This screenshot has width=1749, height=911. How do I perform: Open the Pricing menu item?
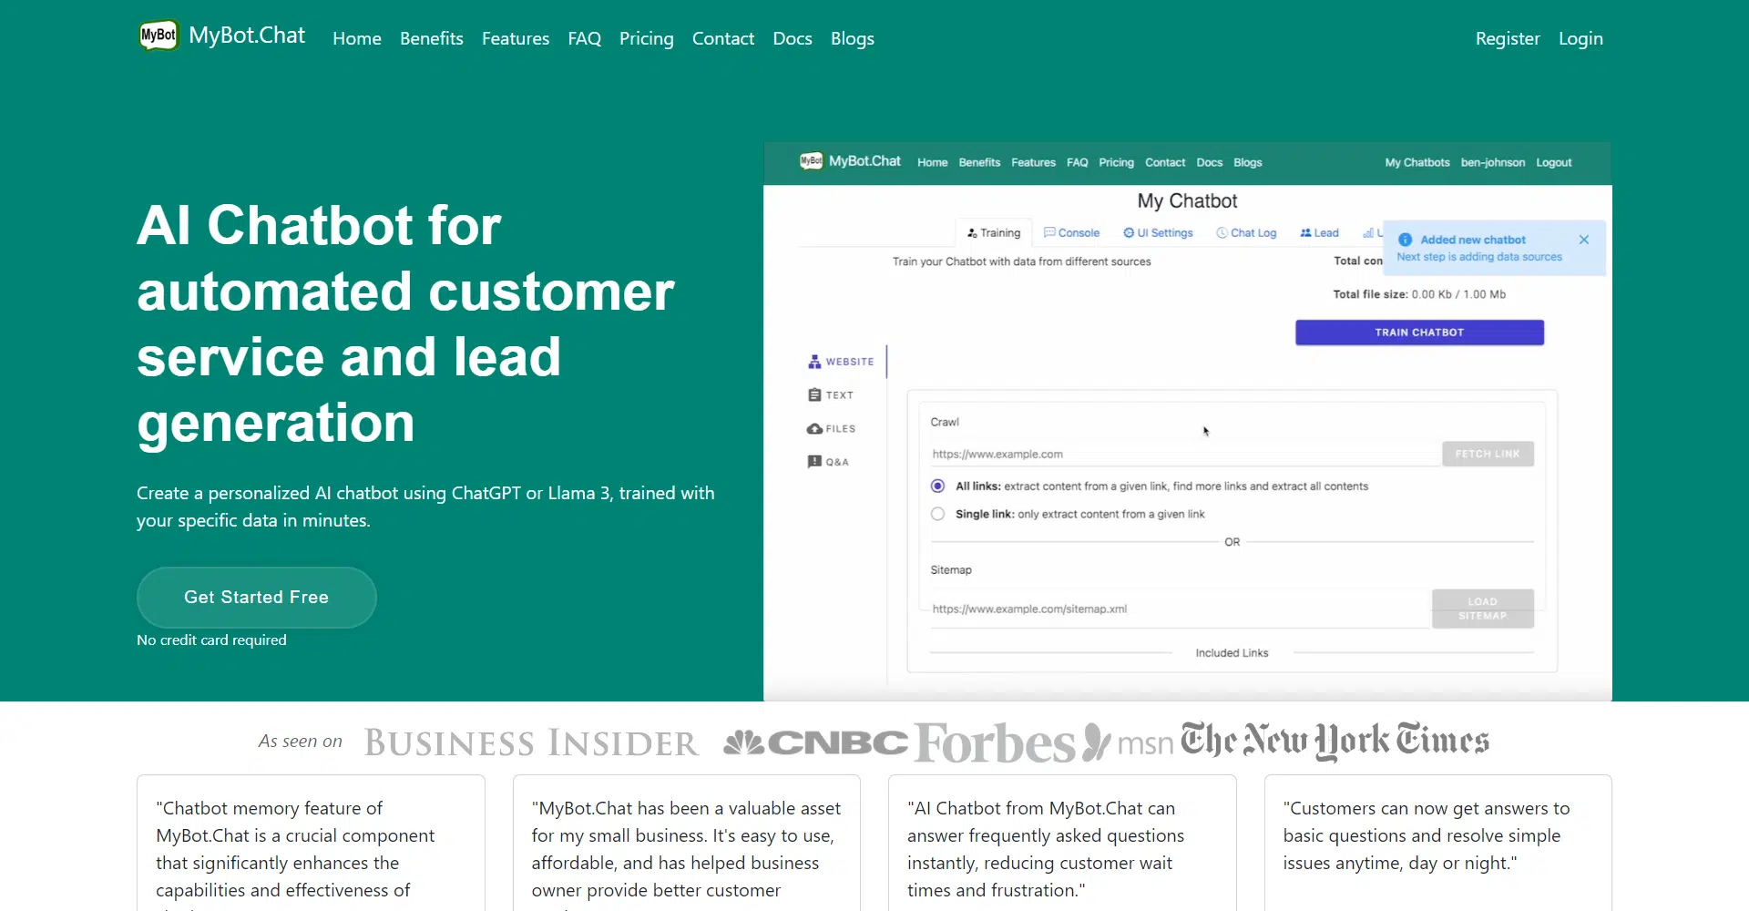646,38
